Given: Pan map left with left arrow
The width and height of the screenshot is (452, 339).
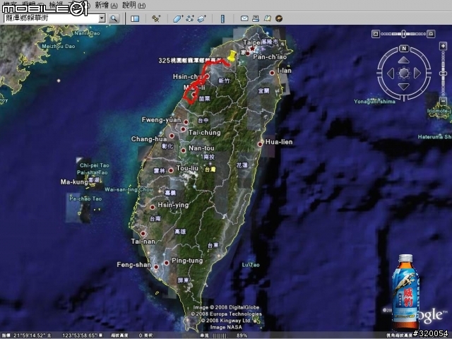Looking at the screenshot, I should [x=391, y=73].
